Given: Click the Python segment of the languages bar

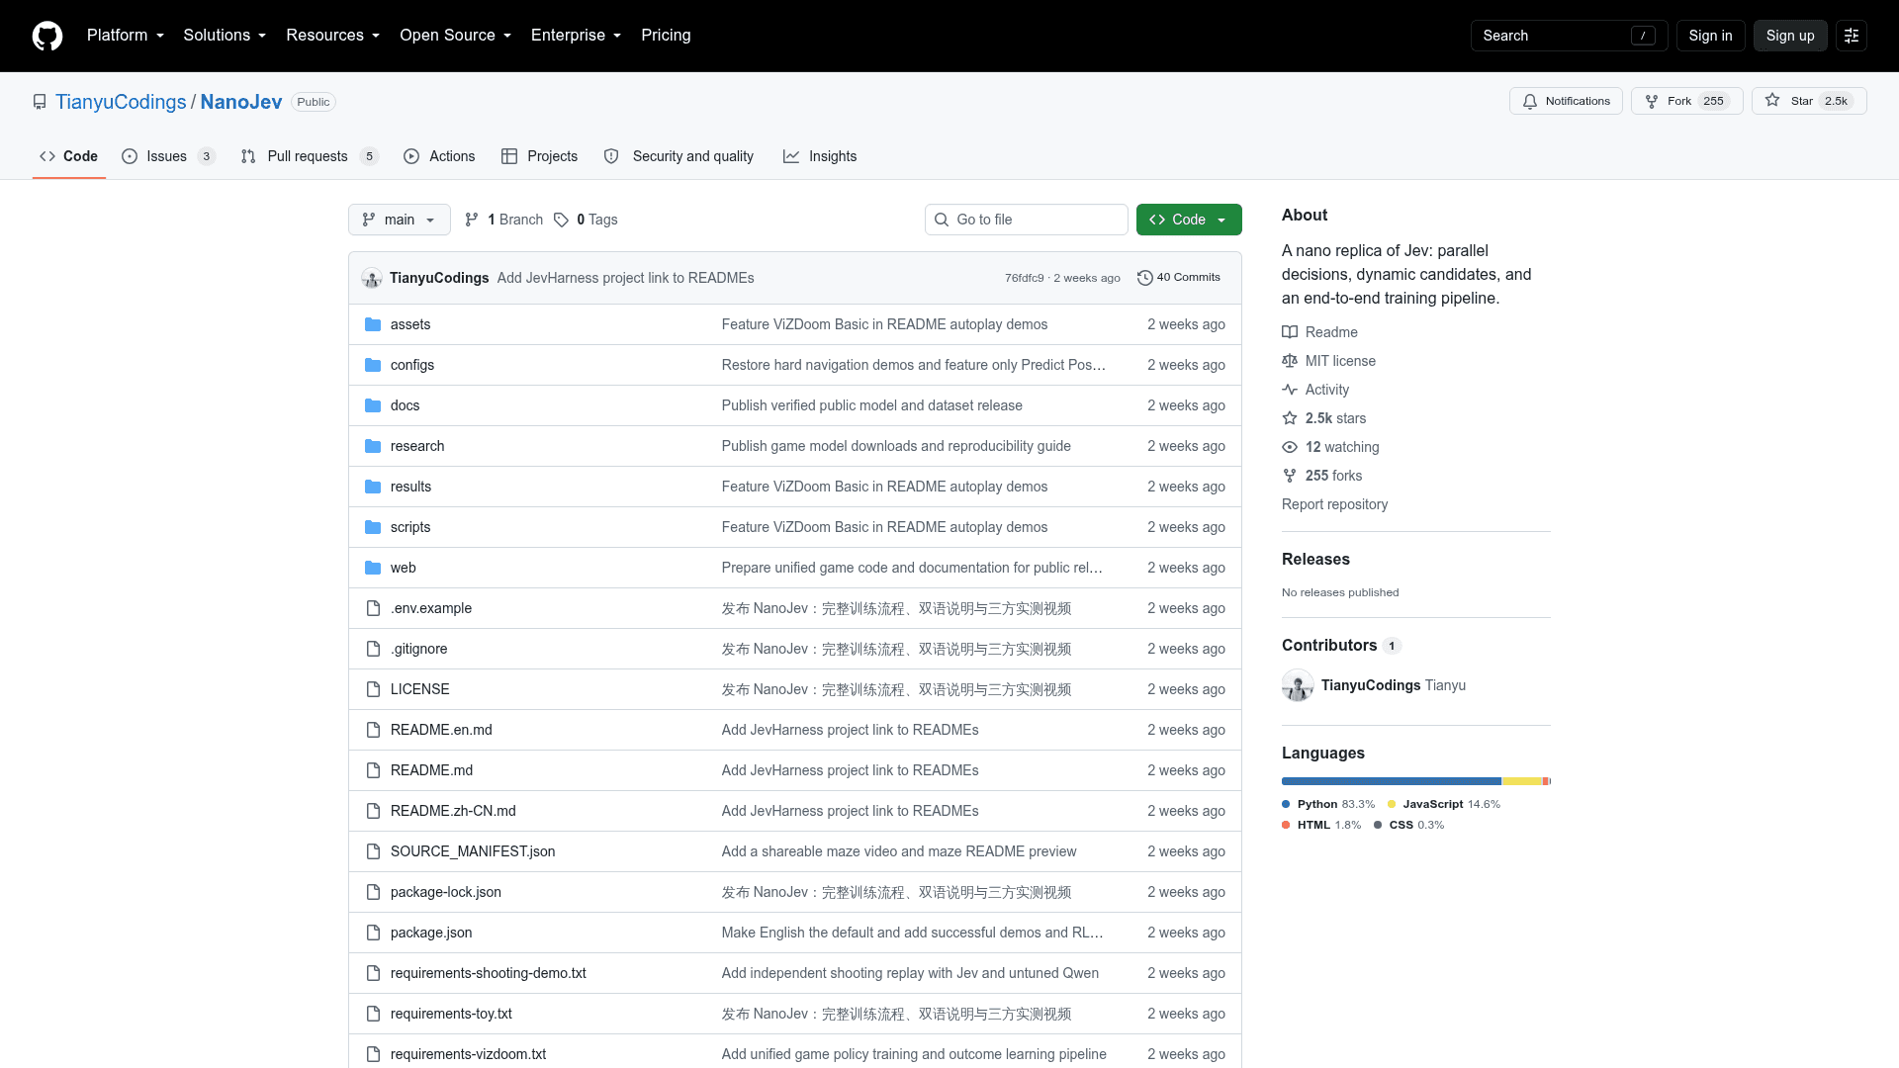Looking at the screenshot, I should (x=1391, y=781).
